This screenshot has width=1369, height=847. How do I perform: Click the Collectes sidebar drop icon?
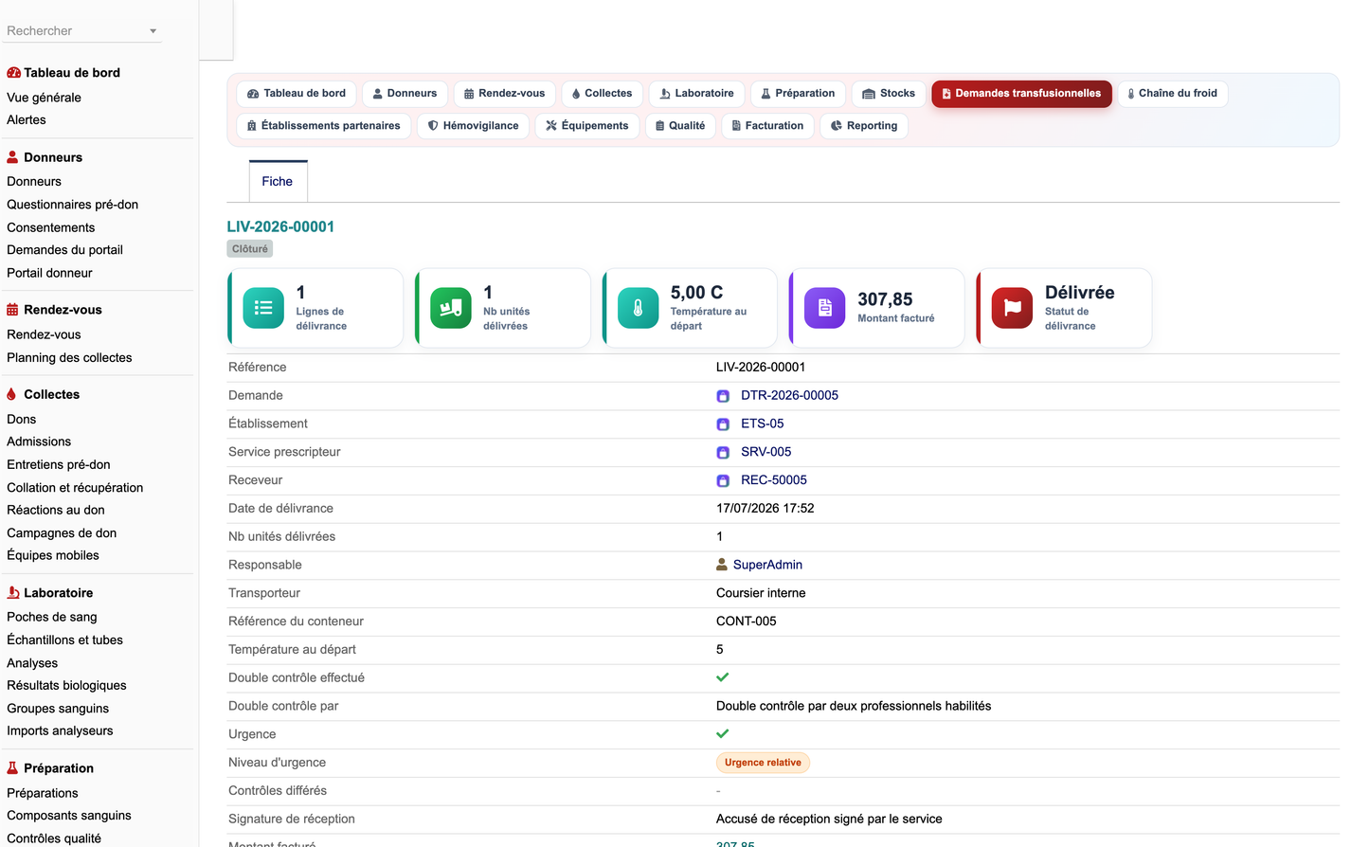[x=11, y=394]
